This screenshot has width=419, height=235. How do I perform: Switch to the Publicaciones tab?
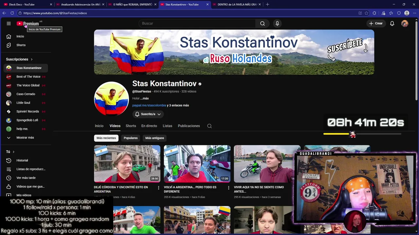click(x=189, y=126)
